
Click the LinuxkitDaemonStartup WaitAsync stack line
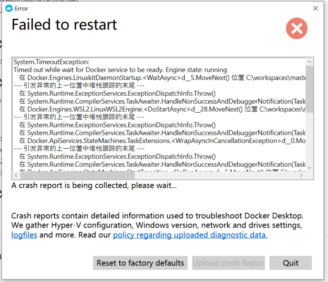162,78
